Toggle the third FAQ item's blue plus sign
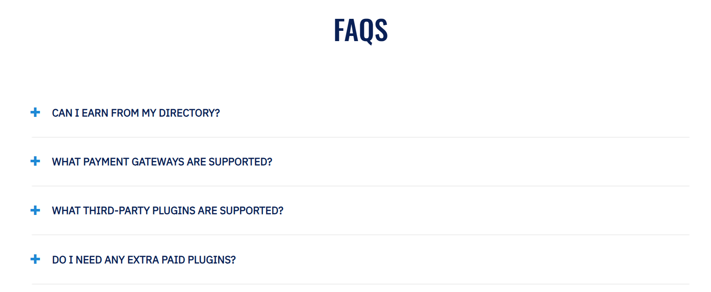 point(35,210)
